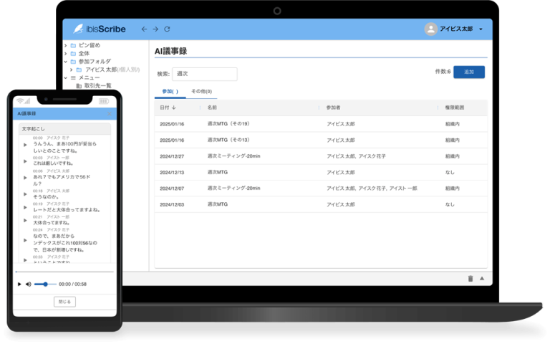The height and width of the screenshot is (344, 550).
Task: Click the ibisScribe feather logo
Action: (x=79, y=29)
